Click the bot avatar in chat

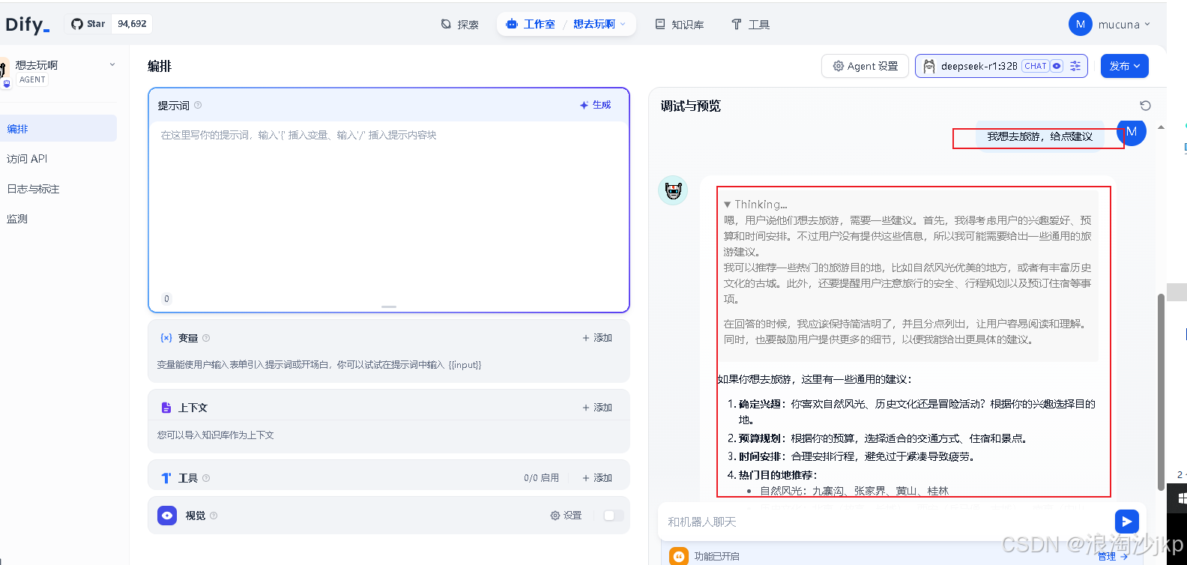(673, 190)
